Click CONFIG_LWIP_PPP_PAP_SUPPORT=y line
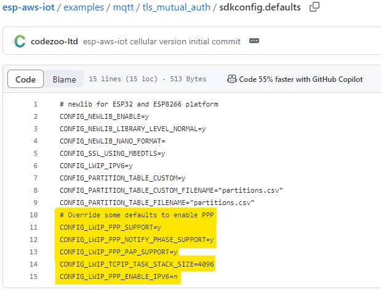This screenshot has height=290, width=381. coord(118,252)
